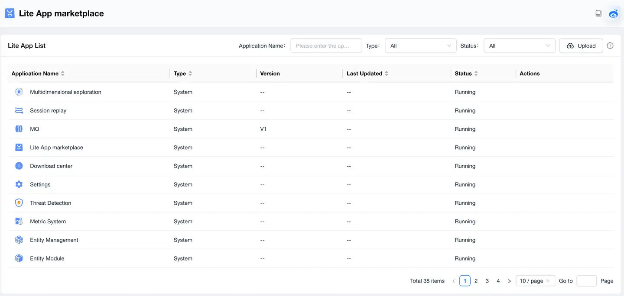The image size is (624, 296).
Task: Open the documentation book icon in header
Action: coord(598,13)
